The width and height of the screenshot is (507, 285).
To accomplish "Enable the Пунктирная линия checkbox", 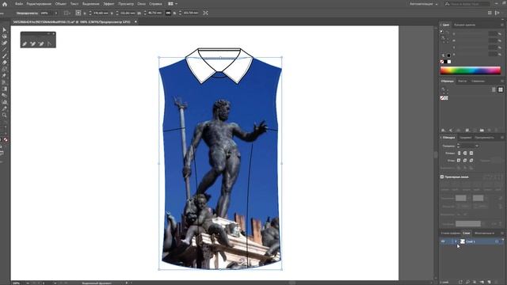I will 442,177.
